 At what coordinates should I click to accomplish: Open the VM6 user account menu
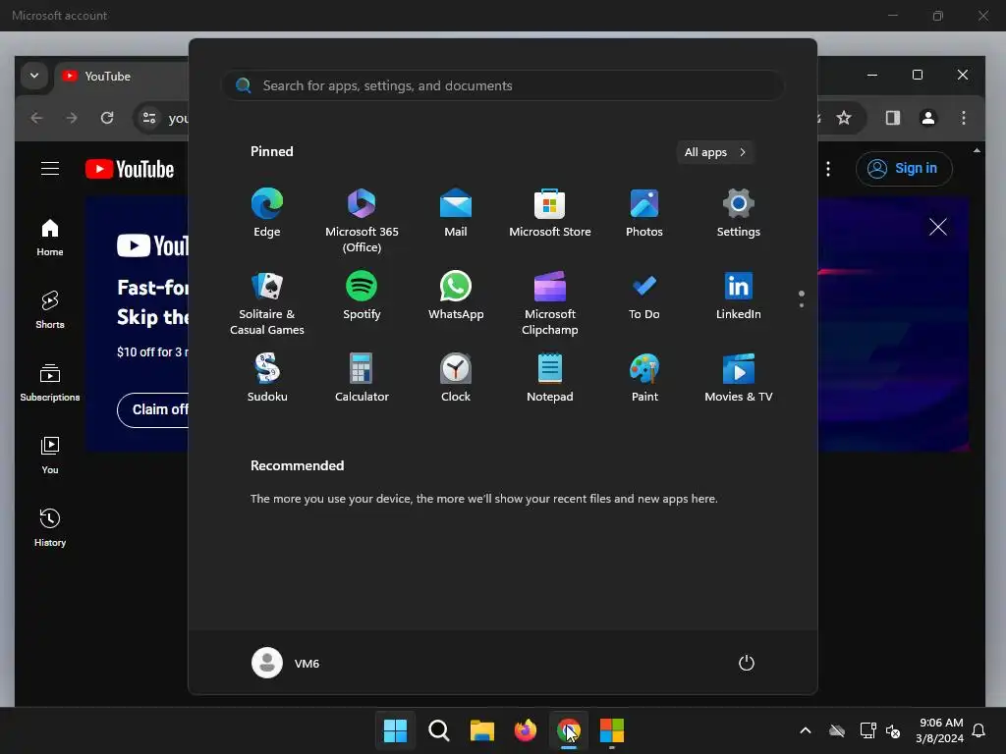pyautogui.click(x=286, y=663)
